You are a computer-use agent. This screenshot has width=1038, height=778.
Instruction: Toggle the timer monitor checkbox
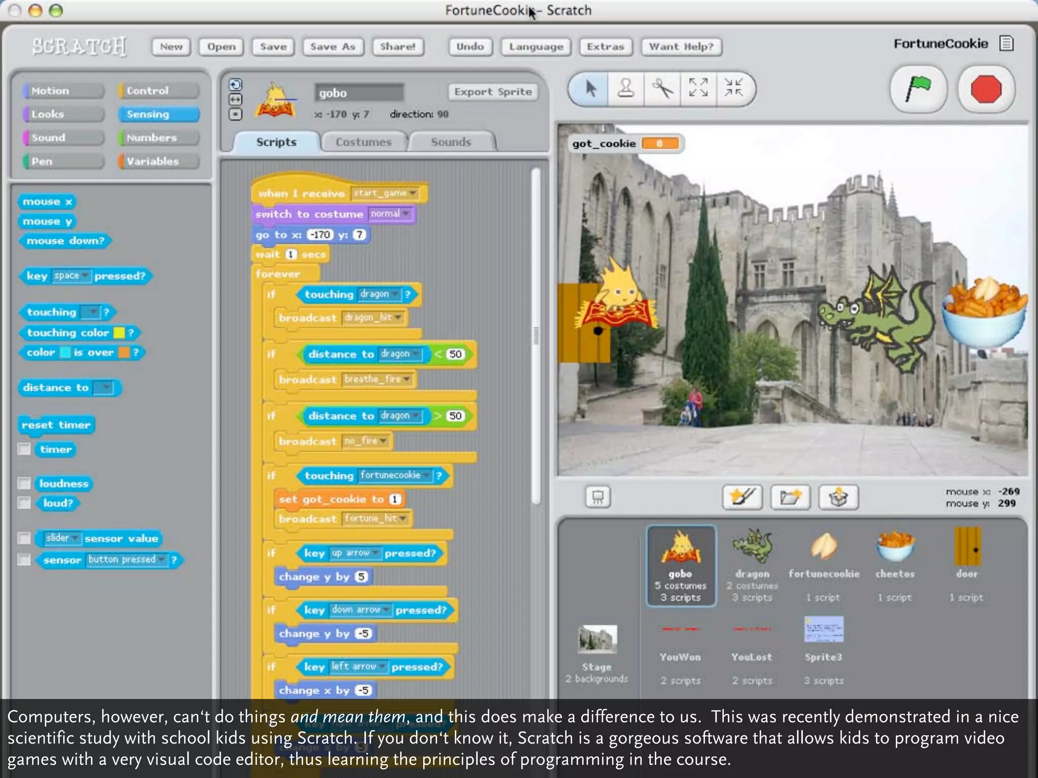point(24,449)
